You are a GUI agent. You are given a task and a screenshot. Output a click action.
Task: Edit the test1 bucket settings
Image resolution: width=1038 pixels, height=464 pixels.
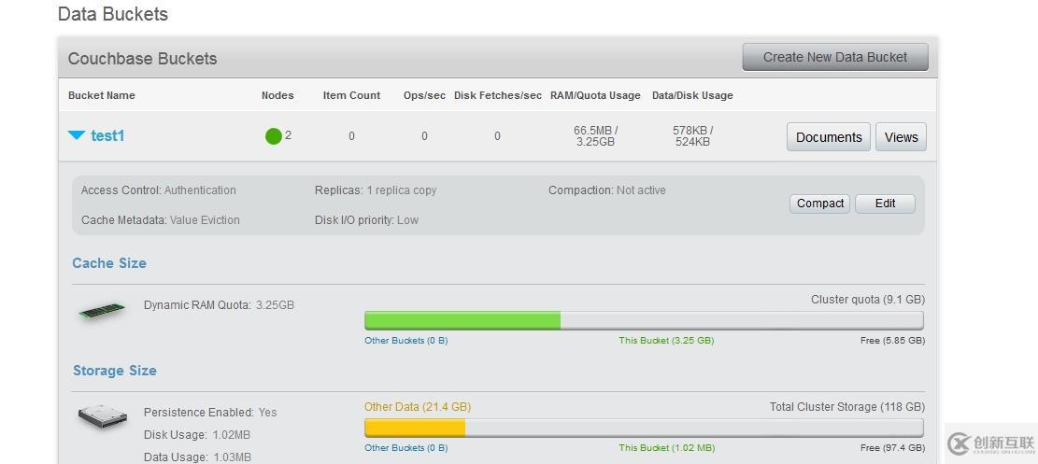(x=885, y=204)
